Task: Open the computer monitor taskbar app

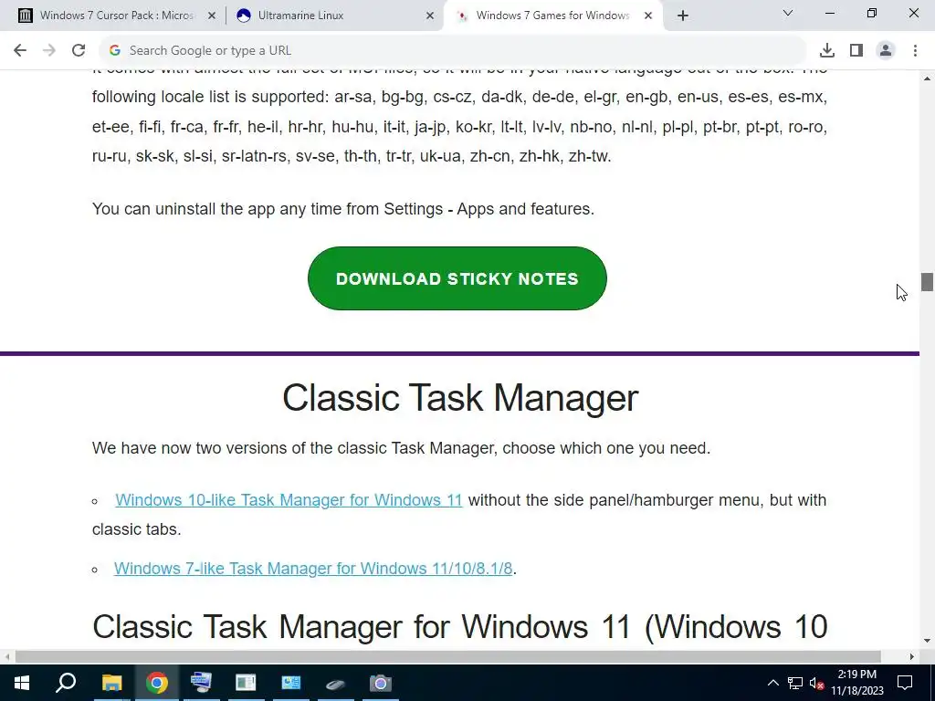Action: click(x=201, y=683)
